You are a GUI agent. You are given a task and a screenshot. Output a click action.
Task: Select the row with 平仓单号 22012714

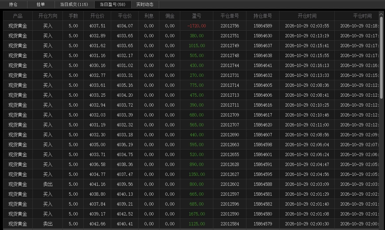(191, 85)
